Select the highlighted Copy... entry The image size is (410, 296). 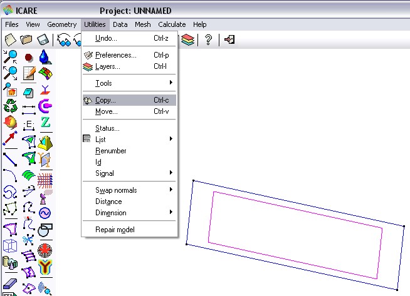129,100
